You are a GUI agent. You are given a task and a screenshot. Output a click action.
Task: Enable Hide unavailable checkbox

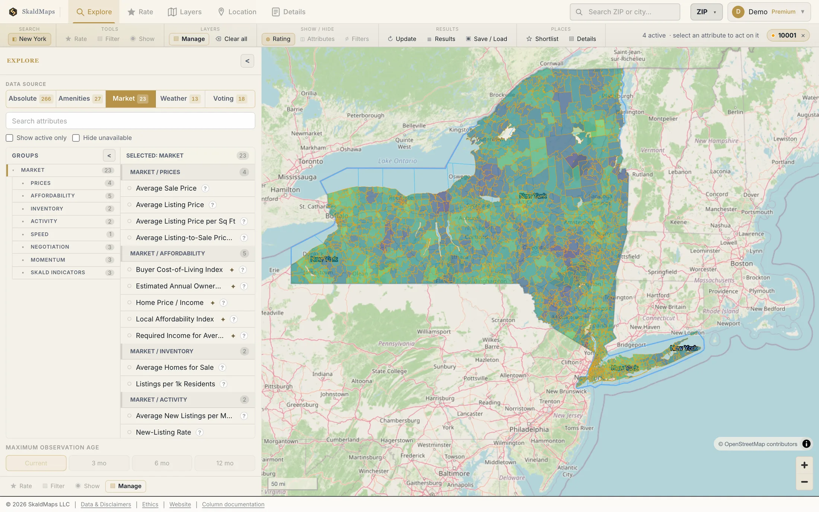76,138
